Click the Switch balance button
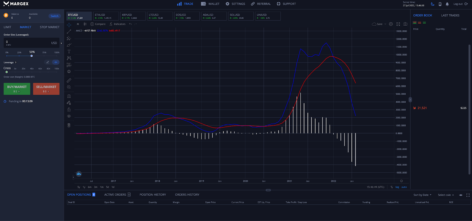472x221 pixels. point(55,16)
